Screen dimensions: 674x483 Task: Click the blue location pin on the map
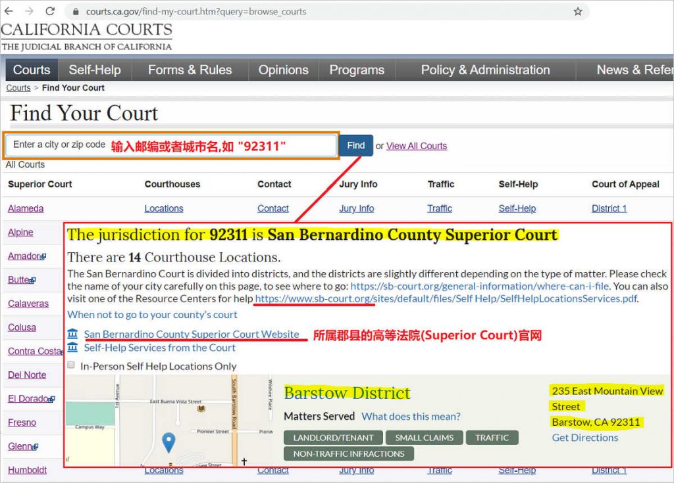168,442
